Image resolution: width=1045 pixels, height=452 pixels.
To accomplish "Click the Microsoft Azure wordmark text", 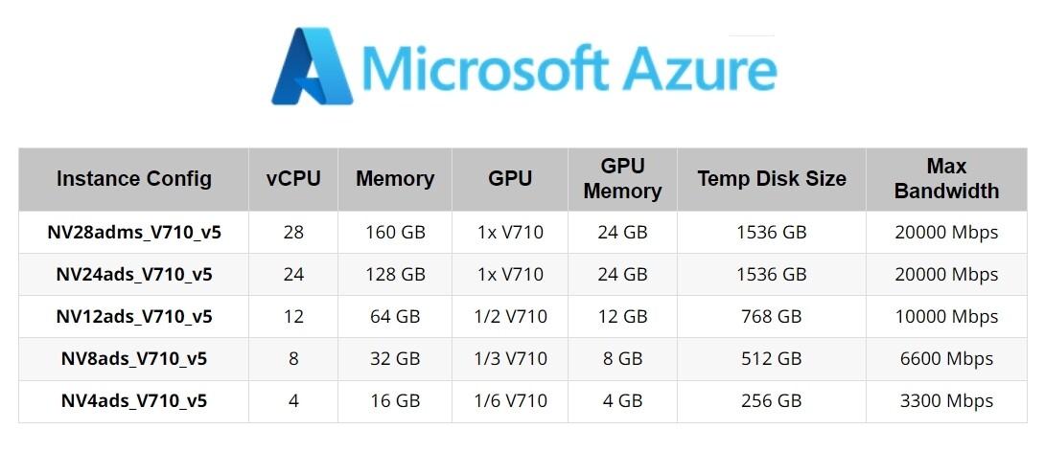I will [569, 69].
